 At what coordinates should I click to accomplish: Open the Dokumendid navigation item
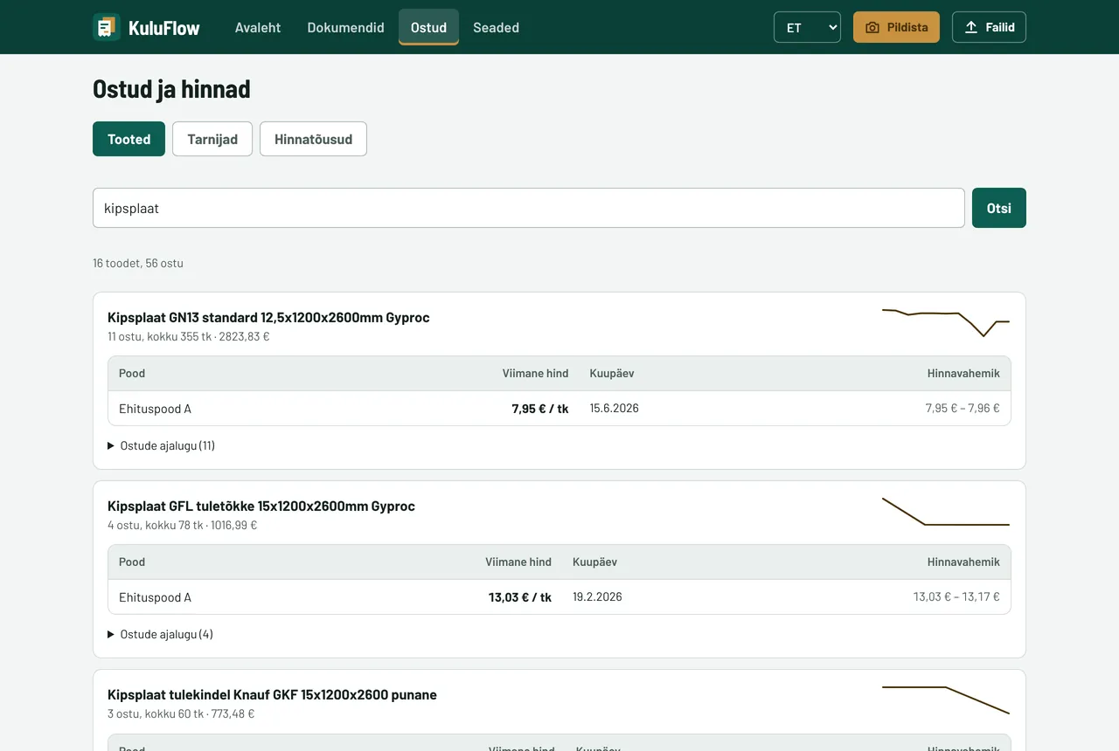(346, 27)
